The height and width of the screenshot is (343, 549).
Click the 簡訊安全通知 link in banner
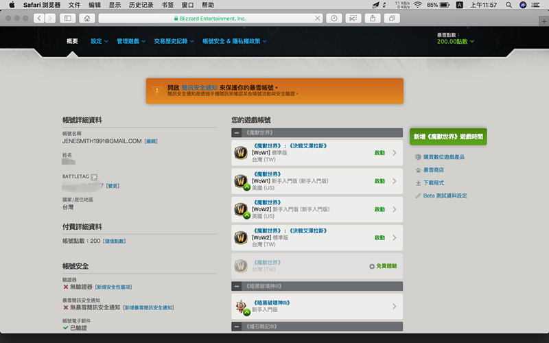[x=199, y=88]
